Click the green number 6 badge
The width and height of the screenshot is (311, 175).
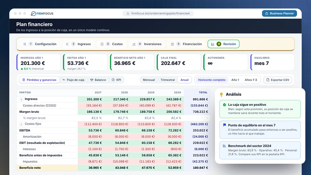point(219,44)
